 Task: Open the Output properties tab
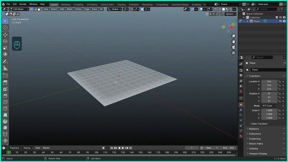pyautogui.click(x=241, y=76)
